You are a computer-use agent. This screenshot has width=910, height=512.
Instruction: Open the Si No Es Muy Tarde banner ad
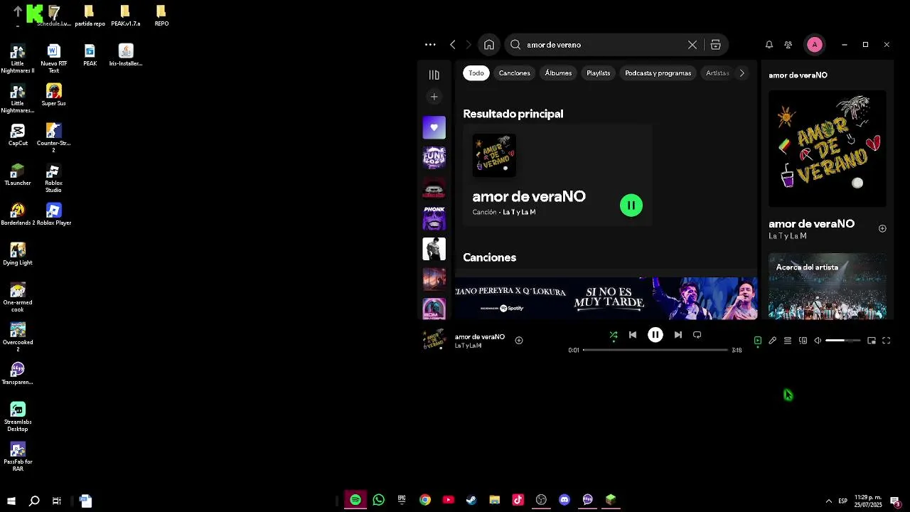(606, 299)
